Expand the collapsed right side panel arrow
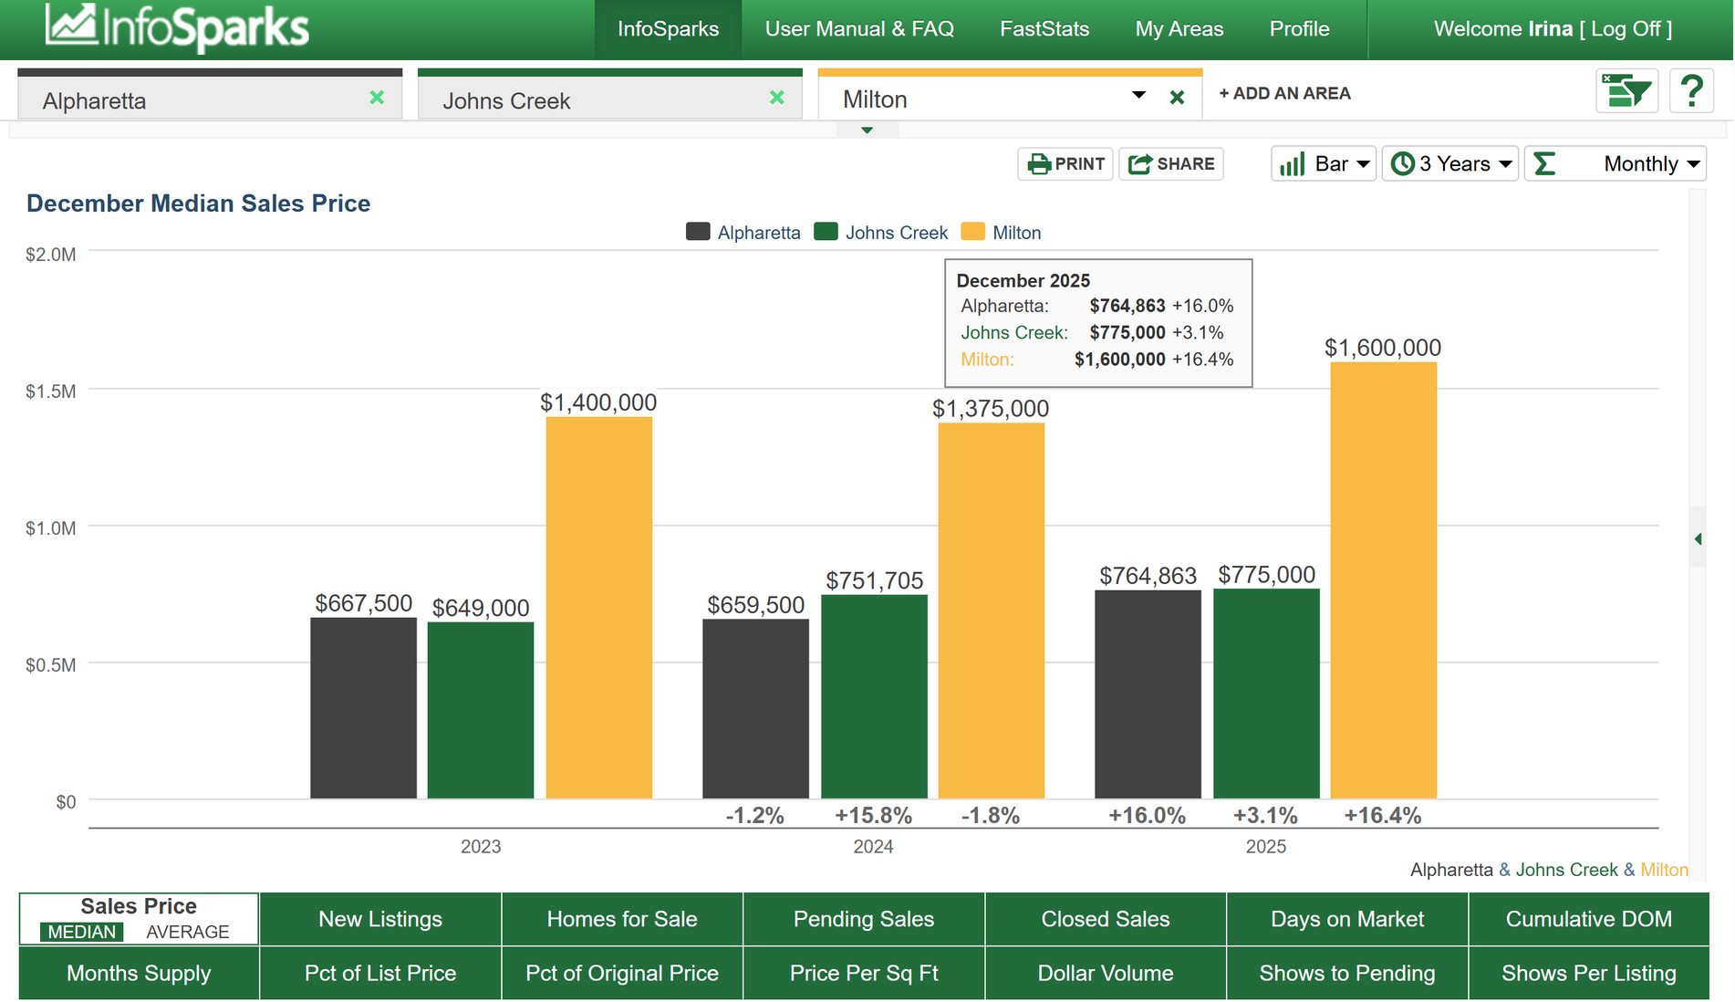Viewport: 1735px width, 1002px height. (x=1698, y=539)
